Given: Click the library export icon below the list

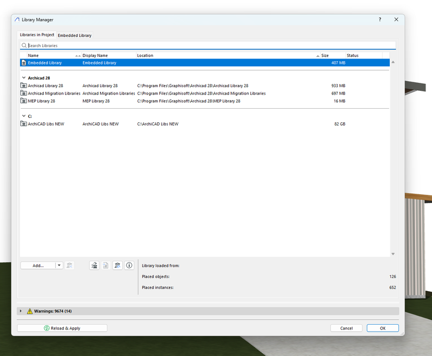Looking at the screenshot, I should (x=94, y=265).
